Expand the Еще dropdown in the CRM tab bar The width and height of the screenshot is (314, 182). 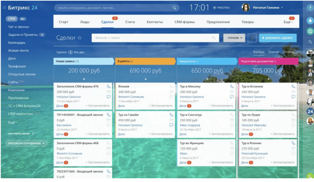click(x=288, y=22)
